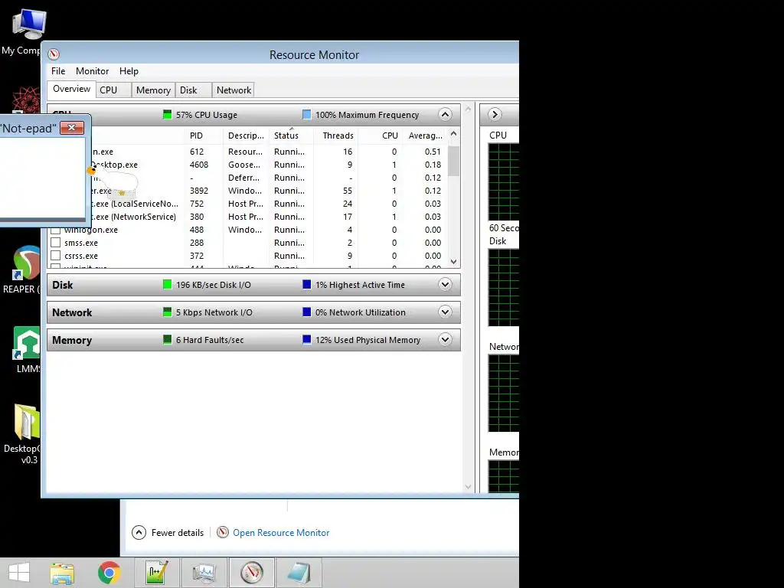Image resolution: width=784 pixels, height=588 pixels.
Task: Expand the Network section
Action: (445, 312)
